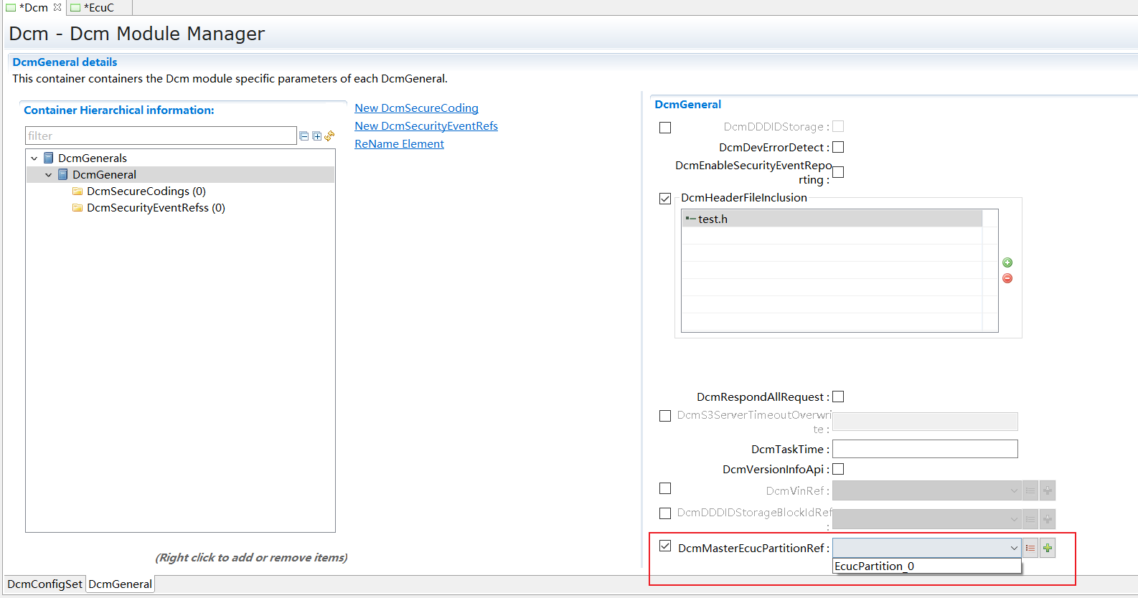Enable DcmVersionInfoApi checkbox

coord(838,469)
